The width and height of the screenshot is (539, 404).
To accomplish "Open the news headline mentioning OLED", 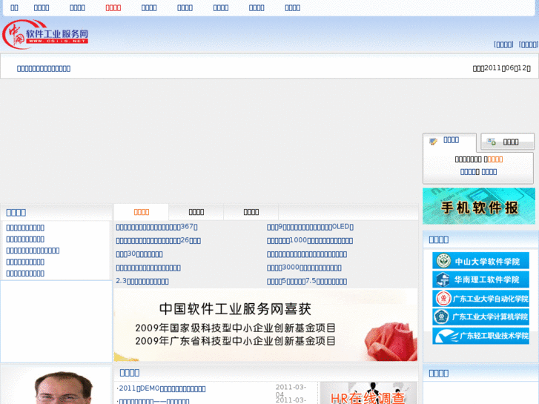I will click(x=310, y=227).
